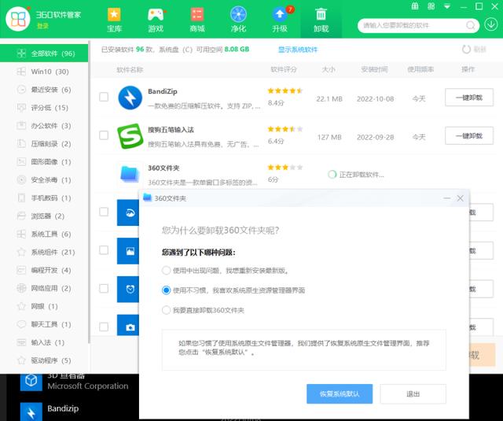Sort by 大小 column header
This screenshot has width=503, height=421.
click(329, 69)
